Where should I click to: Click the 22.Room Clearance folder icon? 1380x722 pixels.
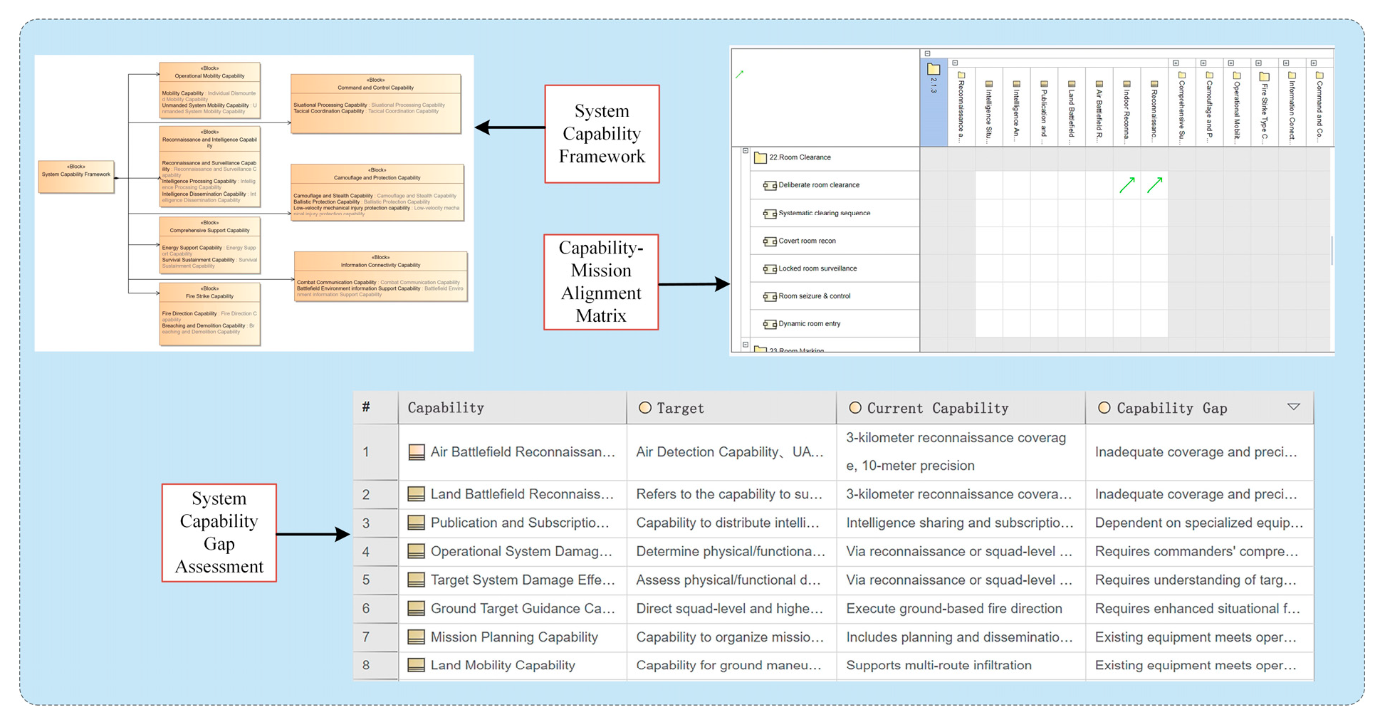760,157
